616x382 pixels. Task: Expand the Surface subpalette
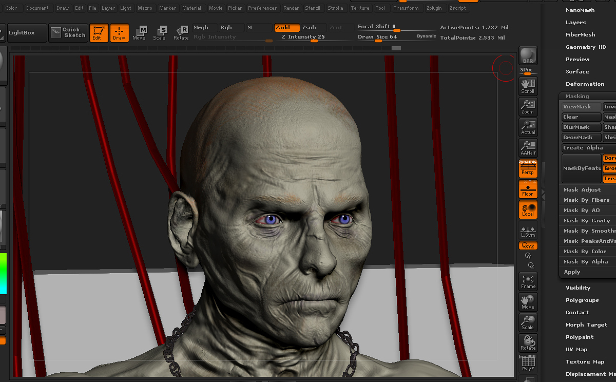point(577,71)
